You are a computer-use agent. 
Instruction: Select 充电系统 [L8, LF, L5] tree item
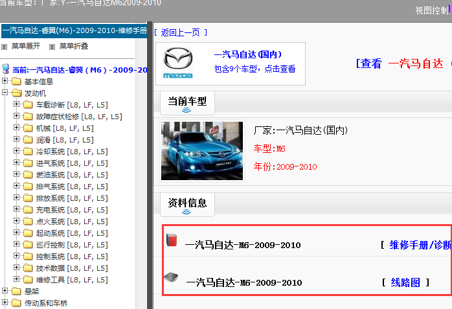tap(72, 210)
